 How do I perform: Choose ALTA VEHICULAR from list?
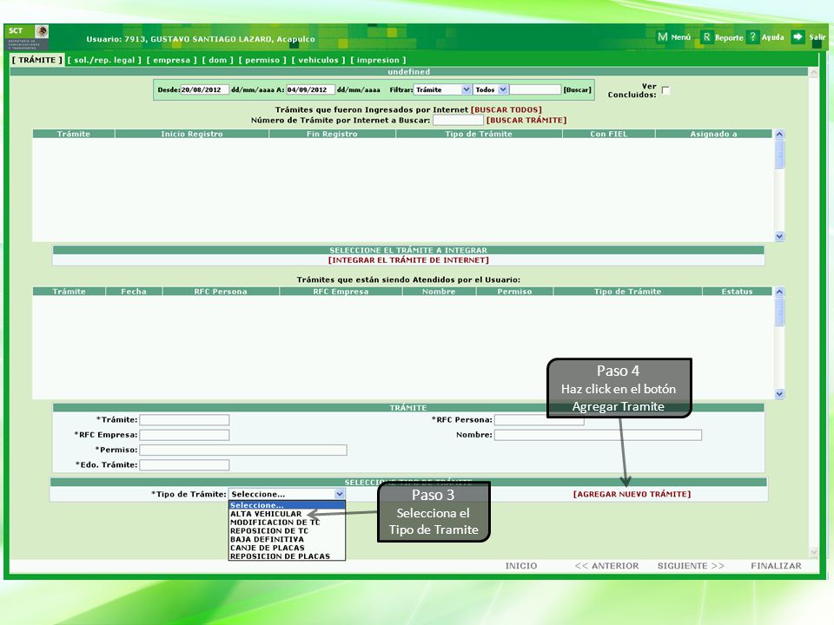coord(287,514)
